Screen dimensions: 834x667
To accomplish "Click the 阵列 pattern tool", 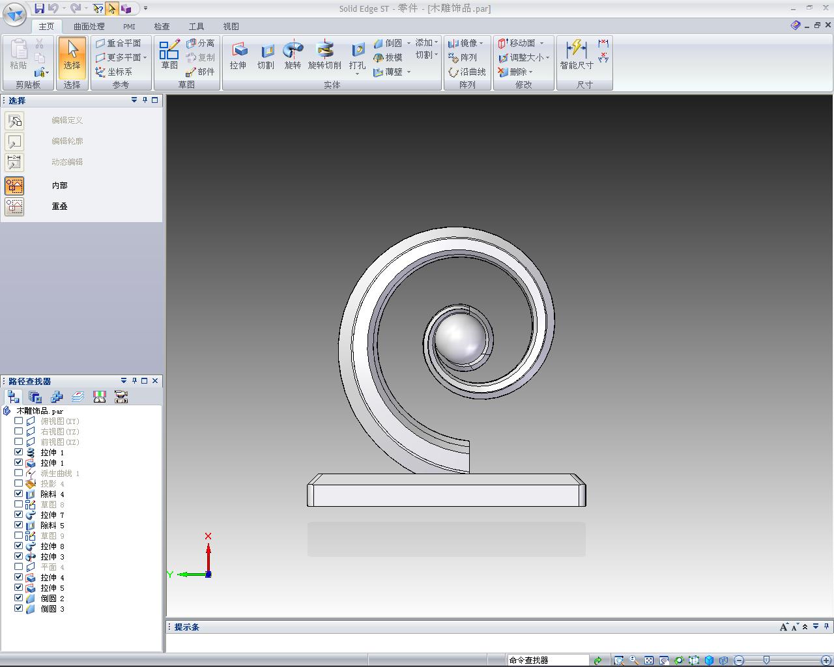I will (x=463, y=57).
